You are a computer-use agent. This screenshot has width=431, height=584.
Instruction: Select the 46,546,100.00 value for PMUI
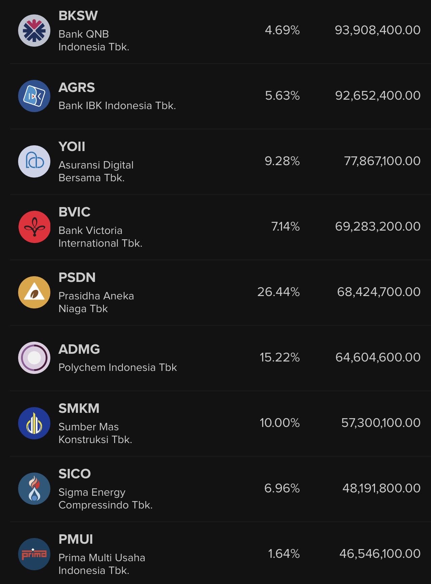tap(380, 554)
